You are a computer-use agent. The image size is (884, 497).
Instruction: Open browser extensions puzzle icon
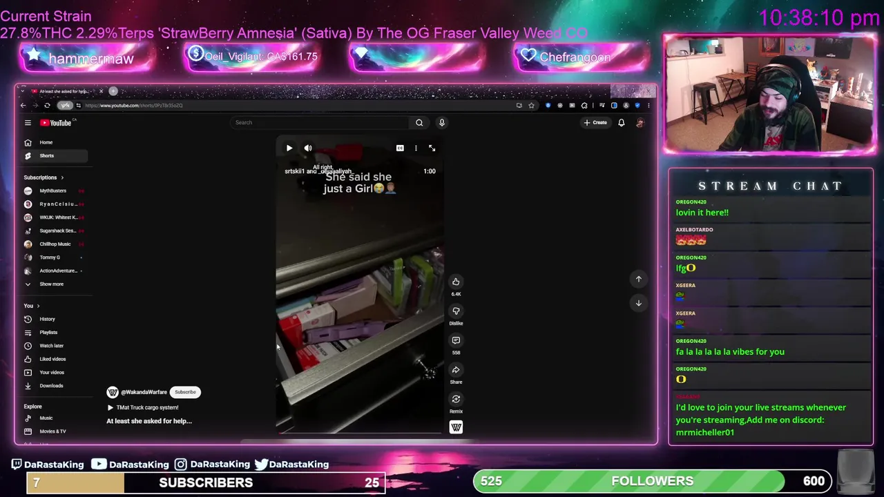(584, 106)
